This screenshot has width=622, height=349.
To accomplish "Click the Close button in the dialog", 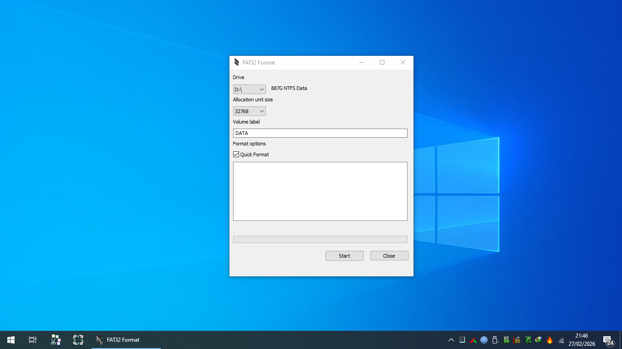I will [x=389, y=256].
